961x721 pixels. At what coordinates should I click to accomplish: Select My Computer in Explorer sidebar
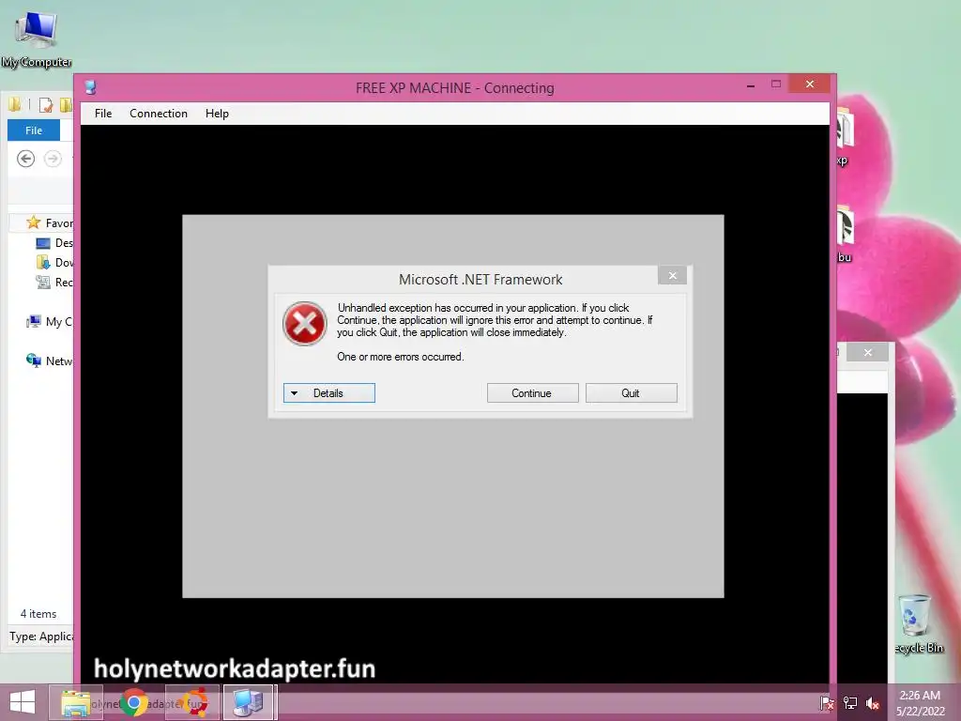click(x=49, y=321)
